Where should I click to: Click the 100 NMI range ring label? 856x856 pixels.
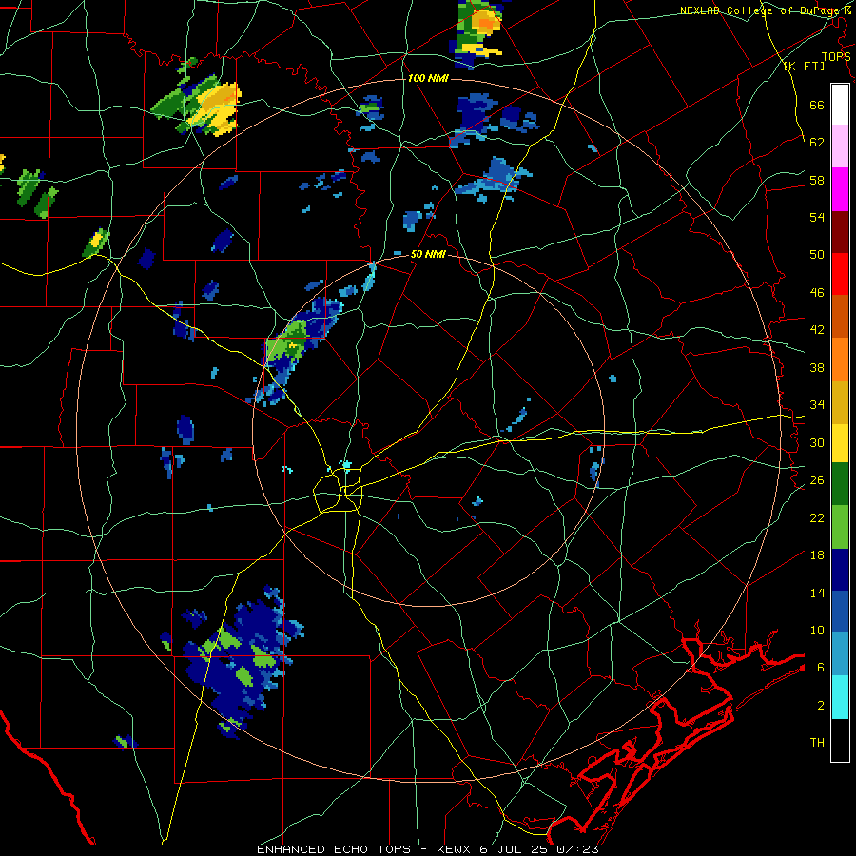(428, 78)
